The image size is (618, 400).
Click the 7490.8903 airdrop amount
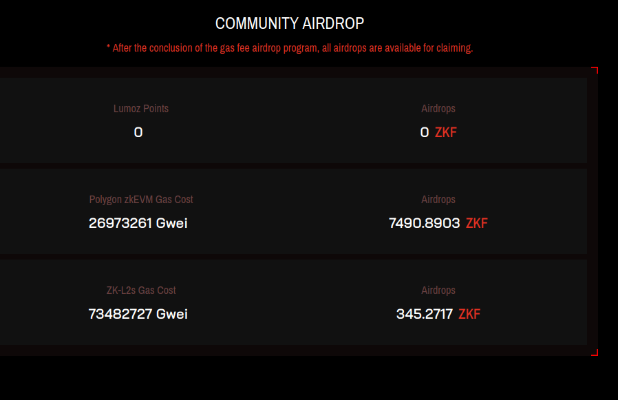coord(424,223)
